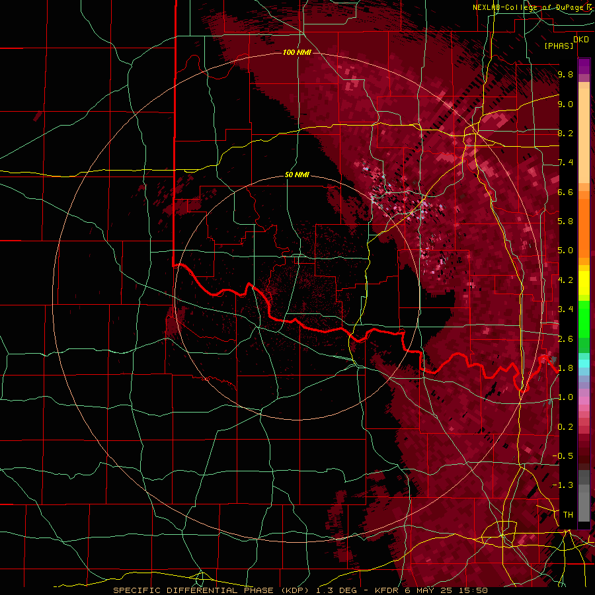Screen dimensions: 595x595
Task: Click the -1.3 value on the color scale
Action: click(563, 485)
